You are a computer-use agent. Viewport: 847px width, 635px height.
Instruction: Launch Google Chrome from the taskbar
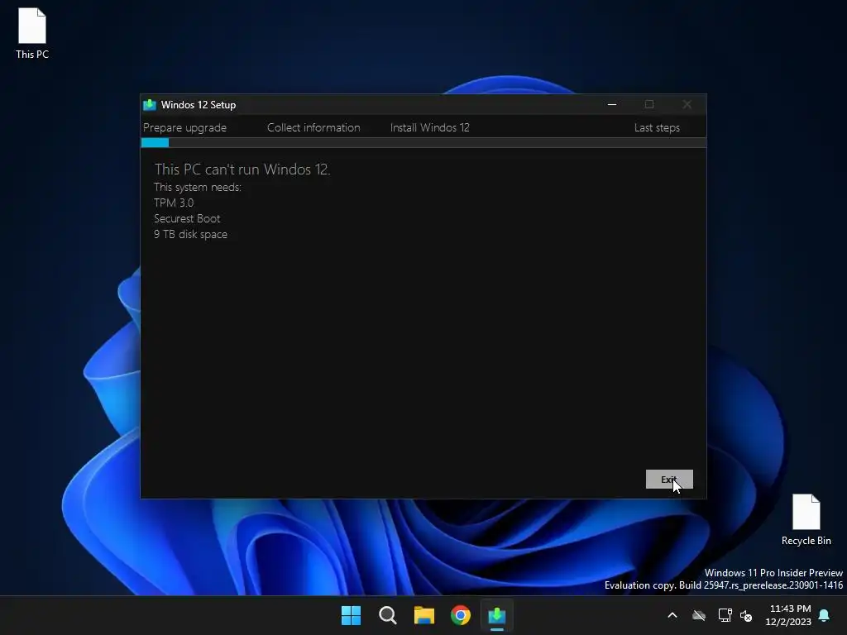[x=461, y=615]
